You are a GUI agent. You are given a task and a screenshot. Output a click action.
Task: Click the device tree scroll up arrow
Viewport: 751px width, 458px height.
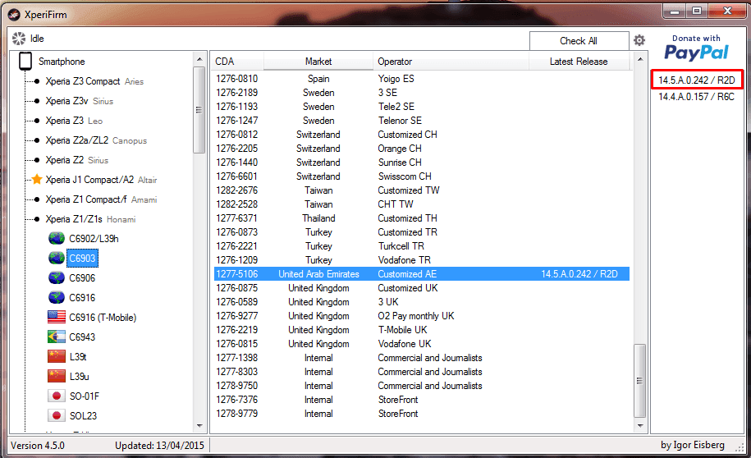coord(199,59)
